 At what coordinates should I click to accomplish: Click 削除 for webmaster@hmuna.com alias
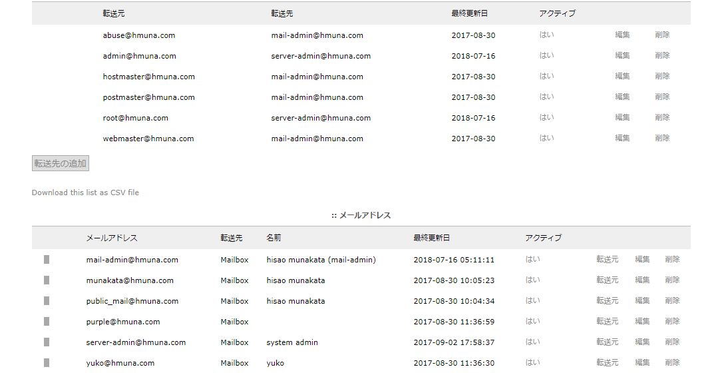point(662,139)
